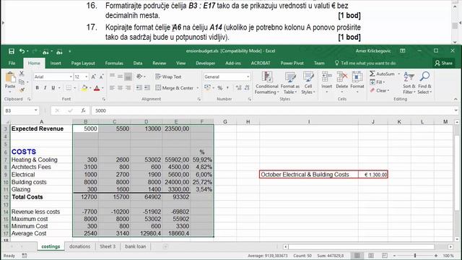The width and height of the screenshot is (462, 260).
Task: Click the Increase Font Size icon
Action: (x=93, y=77)
